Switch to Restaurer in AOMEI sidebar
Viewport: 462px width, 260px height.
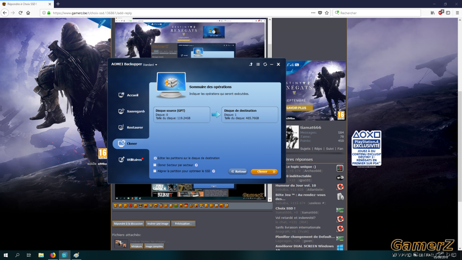click(130, 127)
